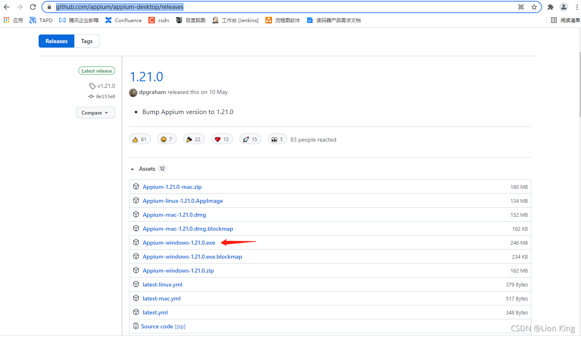Viewport: 581px width, 337px height.
Task: Click the eyes reaction showing 5
Action: coord(277,139)
